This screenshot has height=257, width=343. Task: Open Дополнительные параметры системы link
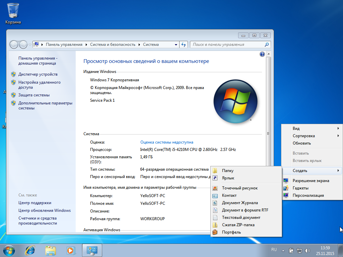[x=45, y=105]
